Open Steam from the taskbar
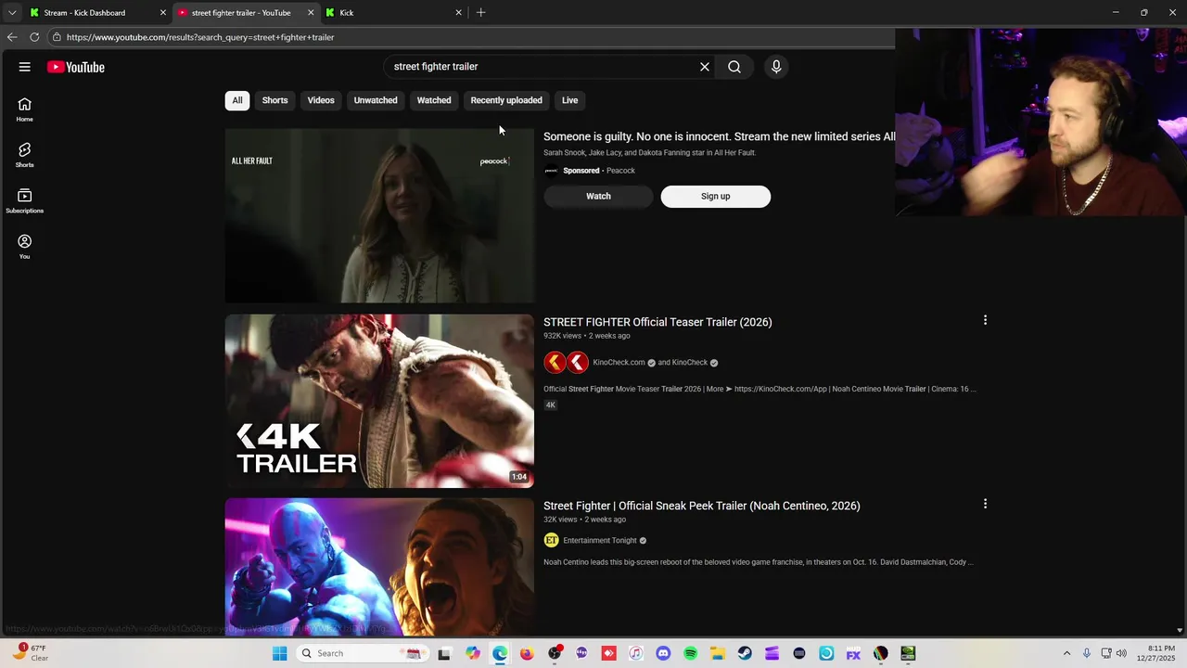1187x668 pixels. pyautogui.click(x=745, y=653)
